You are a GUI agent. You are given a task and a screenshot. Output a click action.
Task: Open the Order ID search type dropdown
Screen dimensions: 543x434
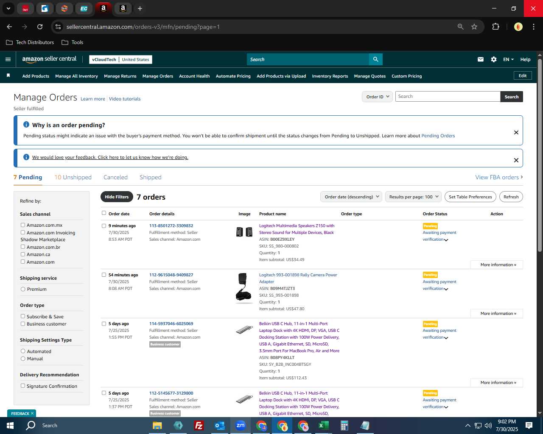(x=378, y=97)
